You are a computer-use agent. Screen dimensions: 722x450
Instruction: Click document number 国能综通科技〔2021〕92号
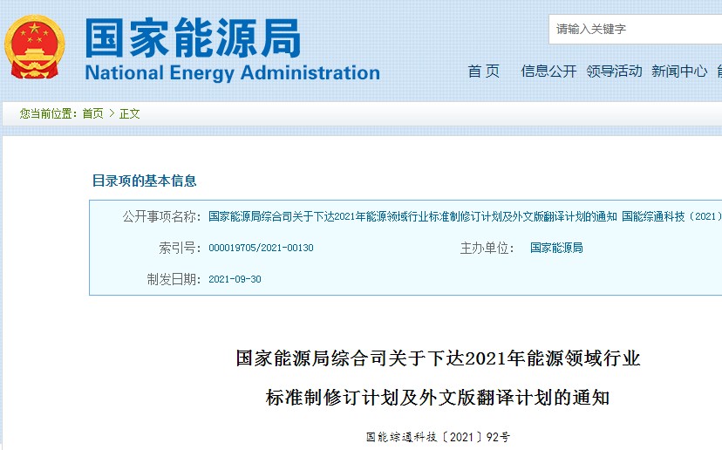coord(438,437)
